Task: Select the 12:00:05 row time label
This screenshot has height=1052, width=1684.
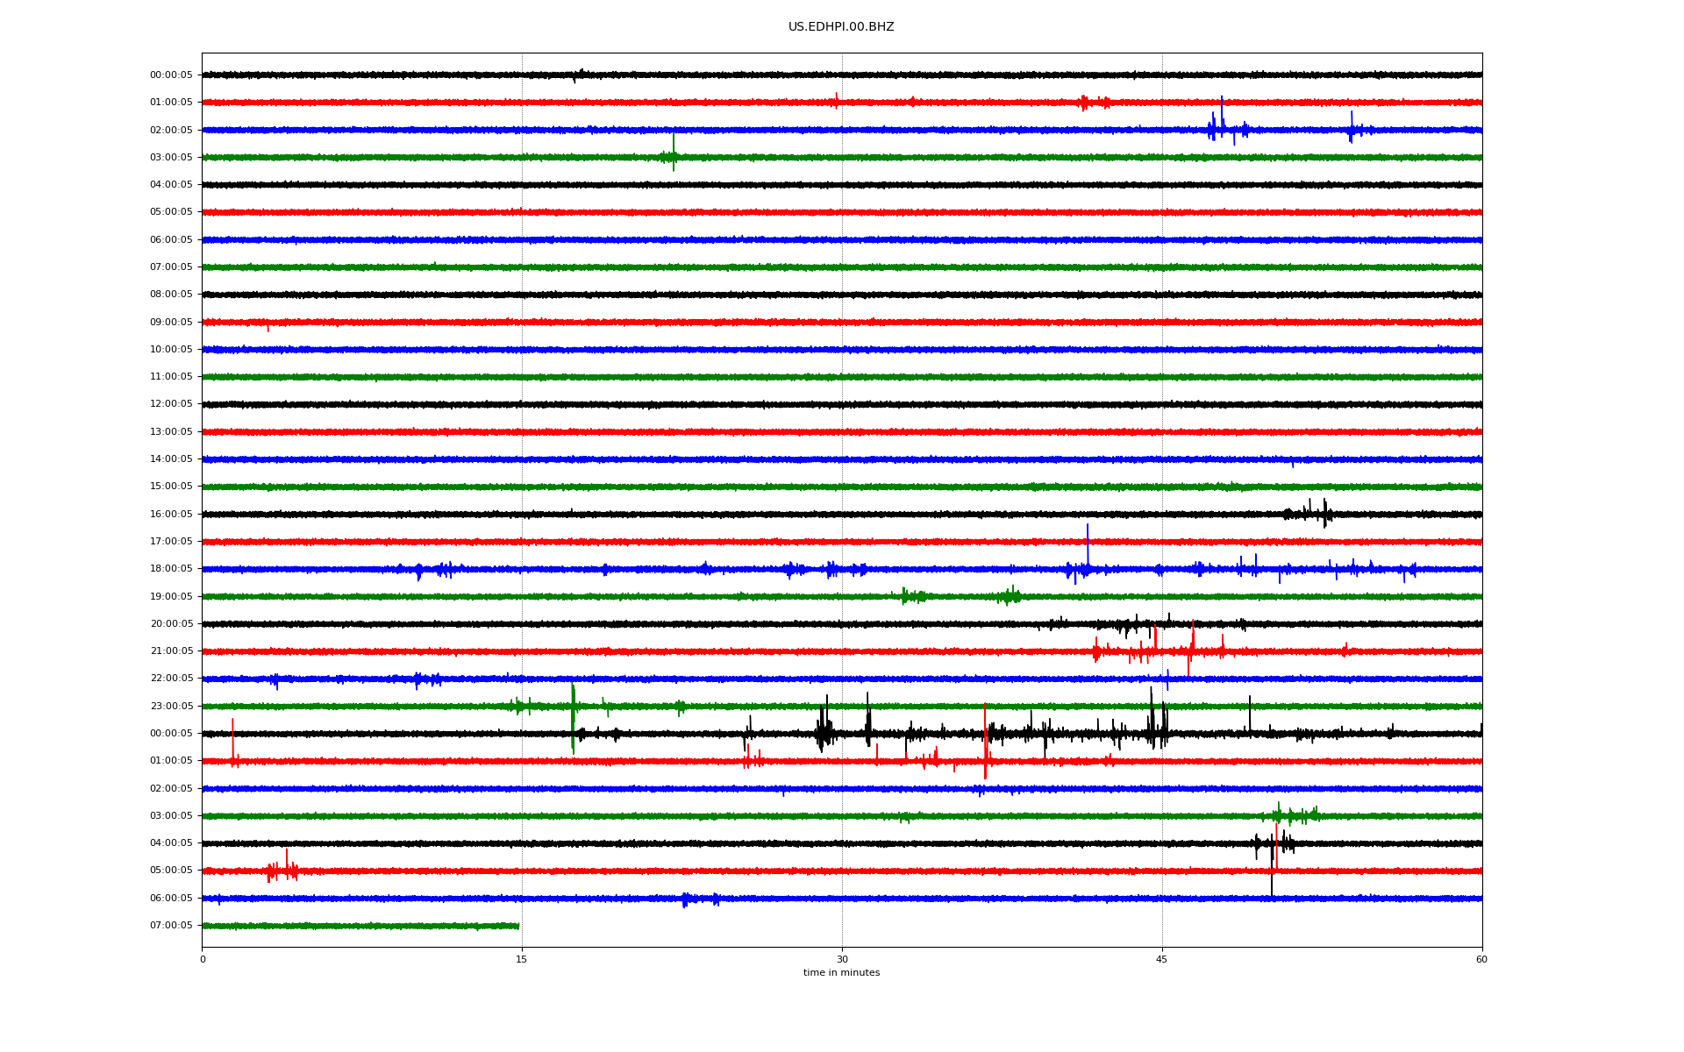Action: click(171, 404)
